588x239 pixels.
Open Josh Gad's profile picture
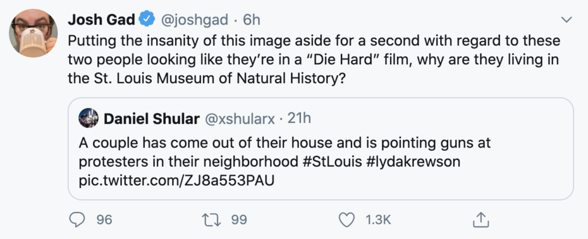point(34,33)
